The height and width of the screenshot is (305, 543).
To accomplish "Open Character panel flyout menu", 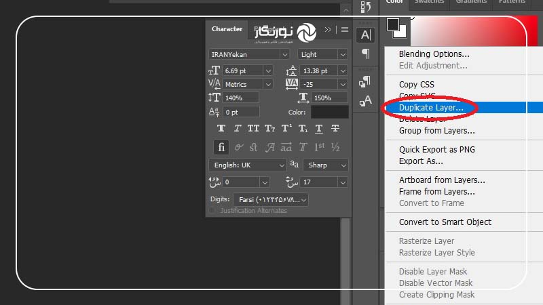I will tap(345, 29).
